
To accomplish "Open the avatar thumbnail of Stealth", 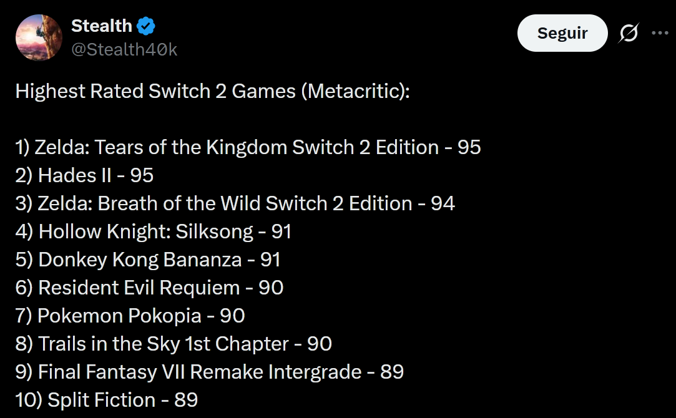I will pyautogui.click(x=38, y=37).
